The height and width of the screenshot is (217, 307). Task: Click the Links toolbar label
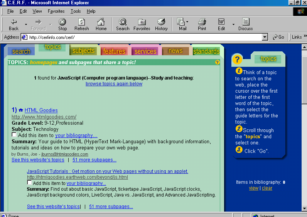(297, 37)
